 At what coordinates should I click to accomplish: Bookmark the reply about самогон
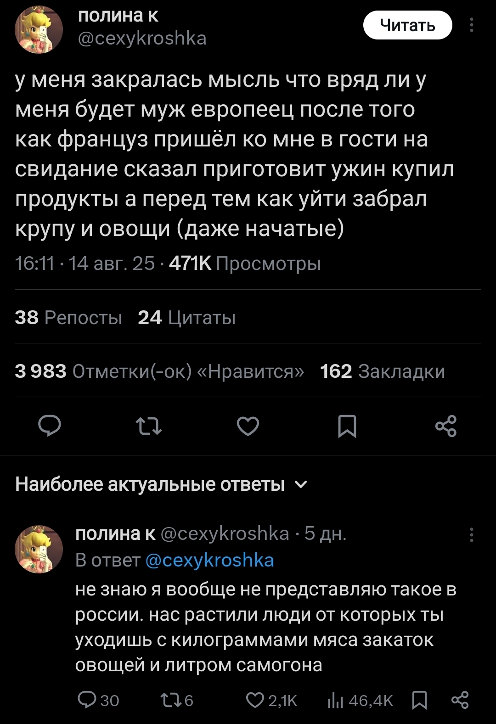[x=419, y=700]
